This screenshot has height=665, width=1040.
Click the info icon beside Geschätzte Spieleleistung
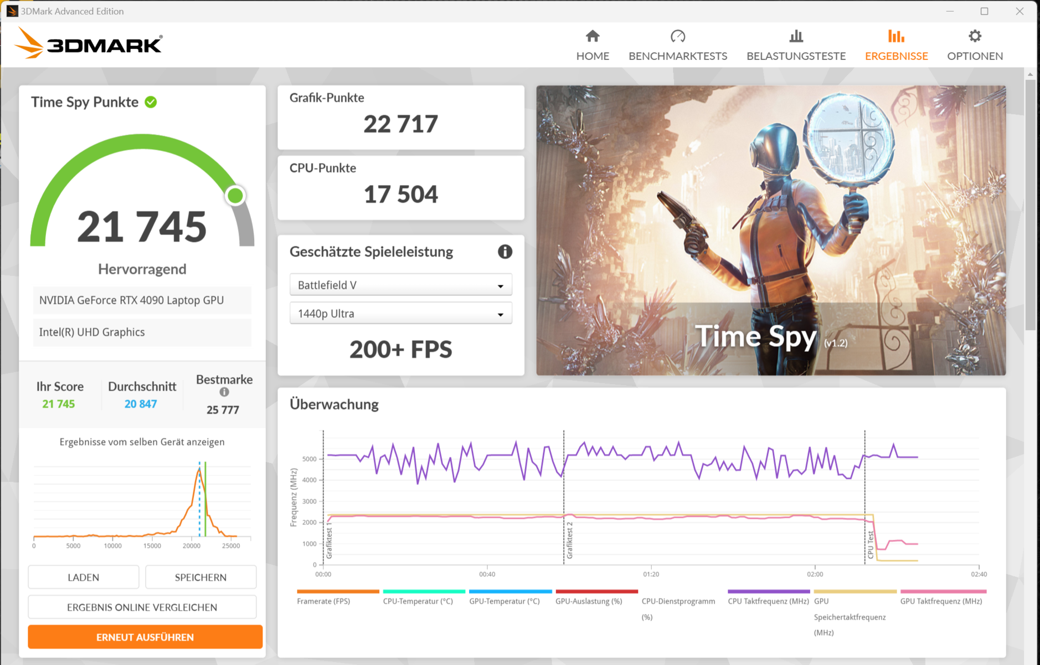tap(504, 252)
